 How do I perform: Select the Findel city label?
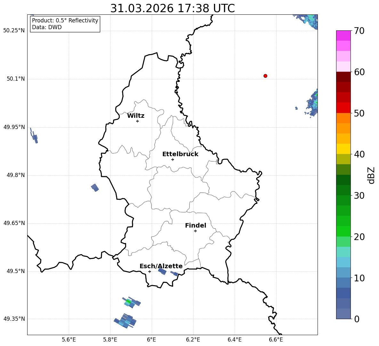(196, 225)
